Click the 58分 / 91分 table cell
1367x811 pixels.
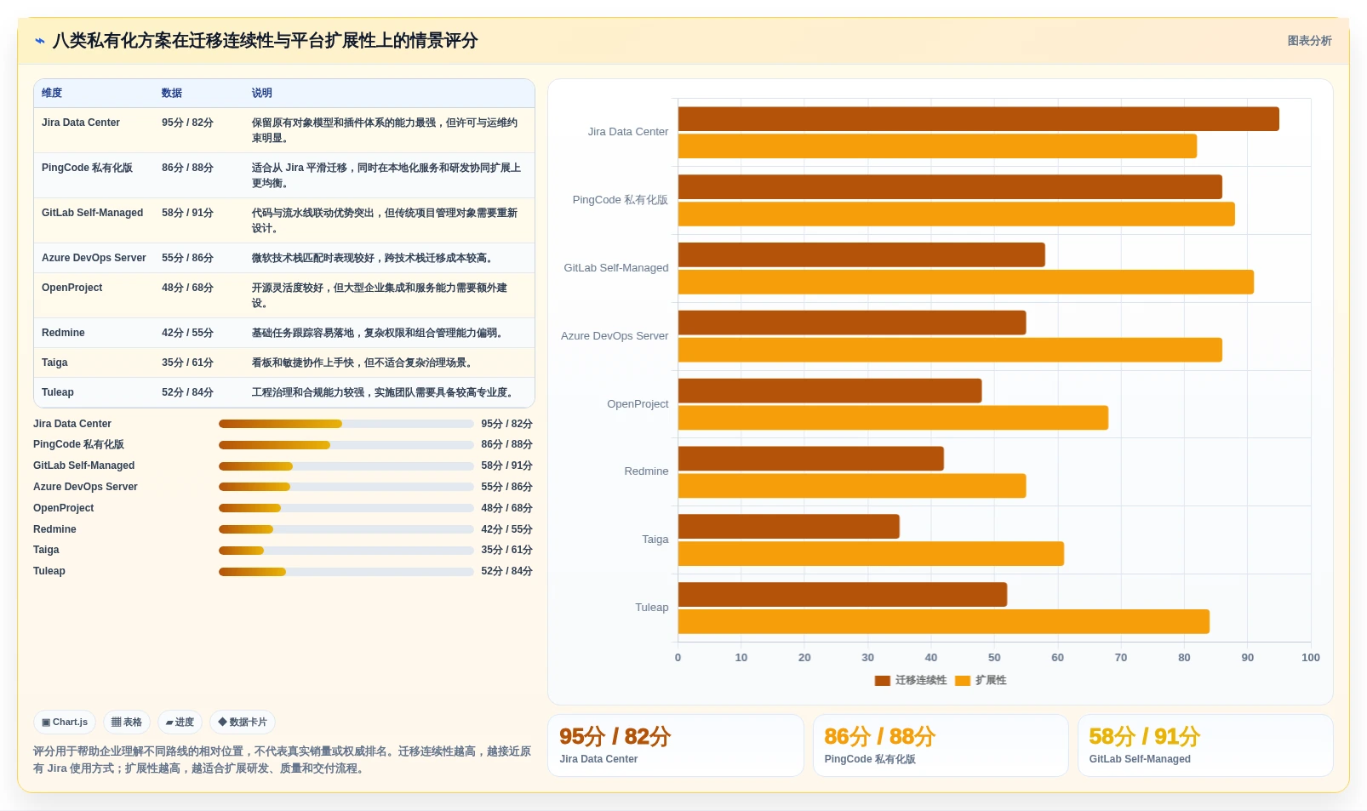pyautogui.click(x=187, y=213)
